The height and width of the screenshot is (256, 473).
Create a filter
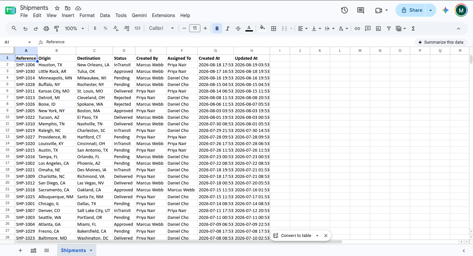click(389, 29)
